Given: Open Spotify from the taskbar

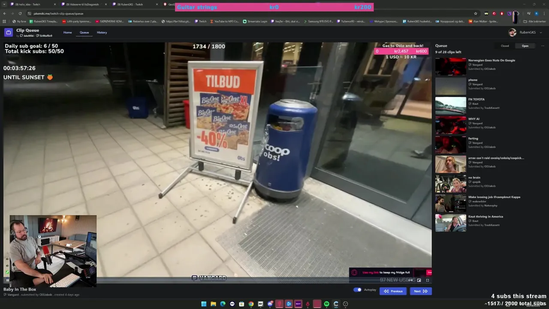Looking at the screenshot, I should (x=326, y=304).
